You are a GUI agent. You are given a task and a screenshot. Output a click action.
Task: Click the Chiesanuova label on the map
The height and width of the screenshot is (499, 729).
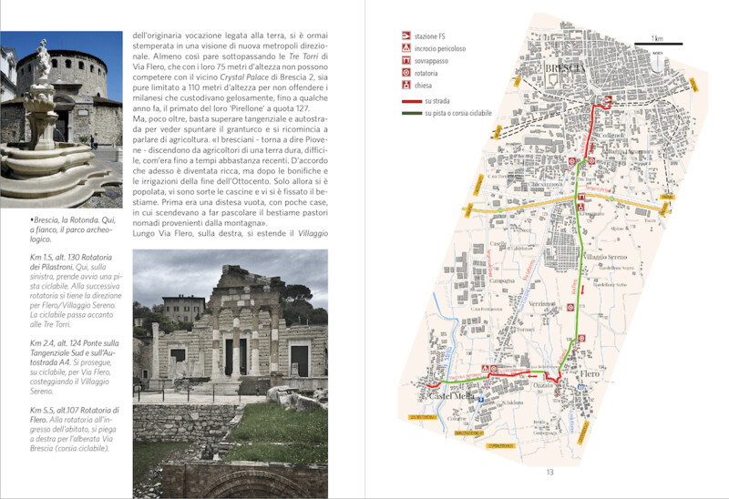(545, 185)
